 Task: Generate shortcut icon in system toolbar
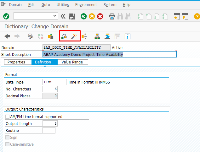185,16
